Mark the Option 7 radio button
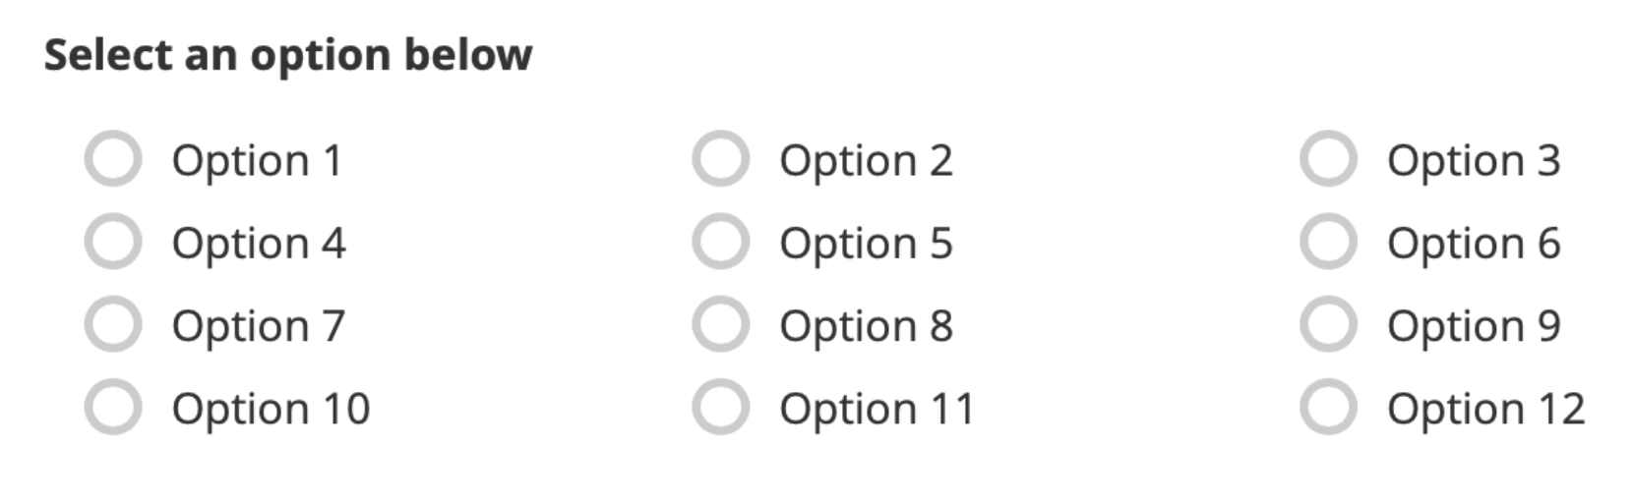Image resolution: width=1633 pixels, height=501 pixels. pos(113,324)
